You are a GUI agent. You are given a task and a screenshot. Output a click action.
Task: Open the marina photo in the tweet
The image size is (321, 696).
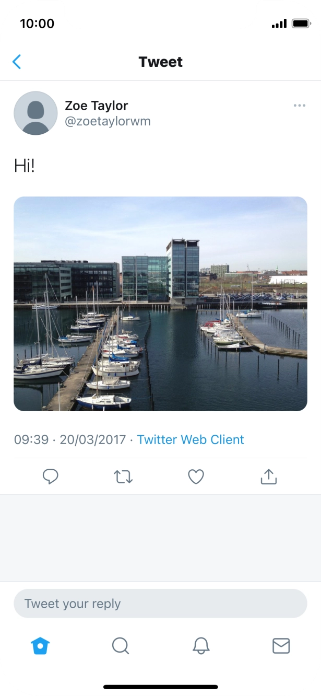click(x=160, y=304)
